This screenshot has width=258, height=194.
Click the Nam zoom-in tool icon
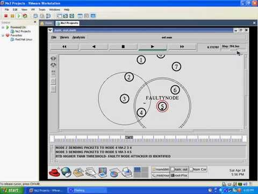point(53,59)
